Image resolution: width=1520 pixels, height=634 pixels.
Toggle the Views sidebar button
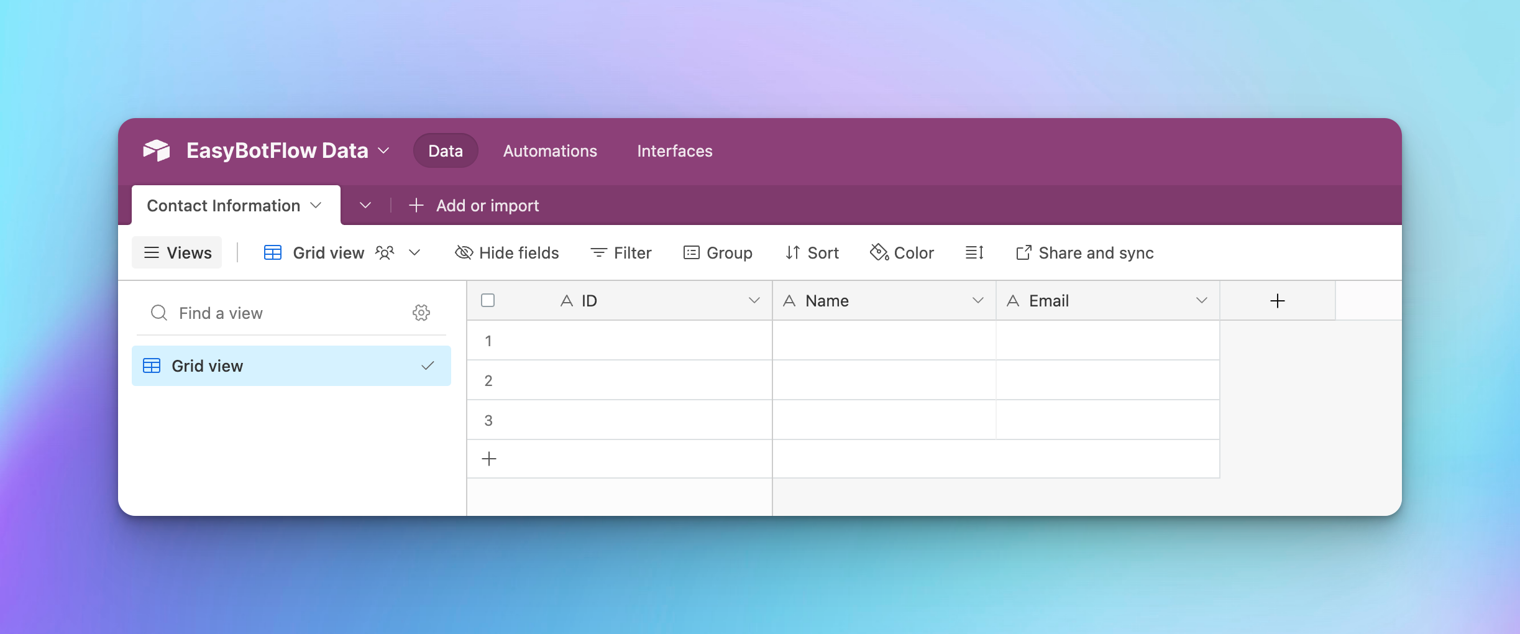(177, 252)
